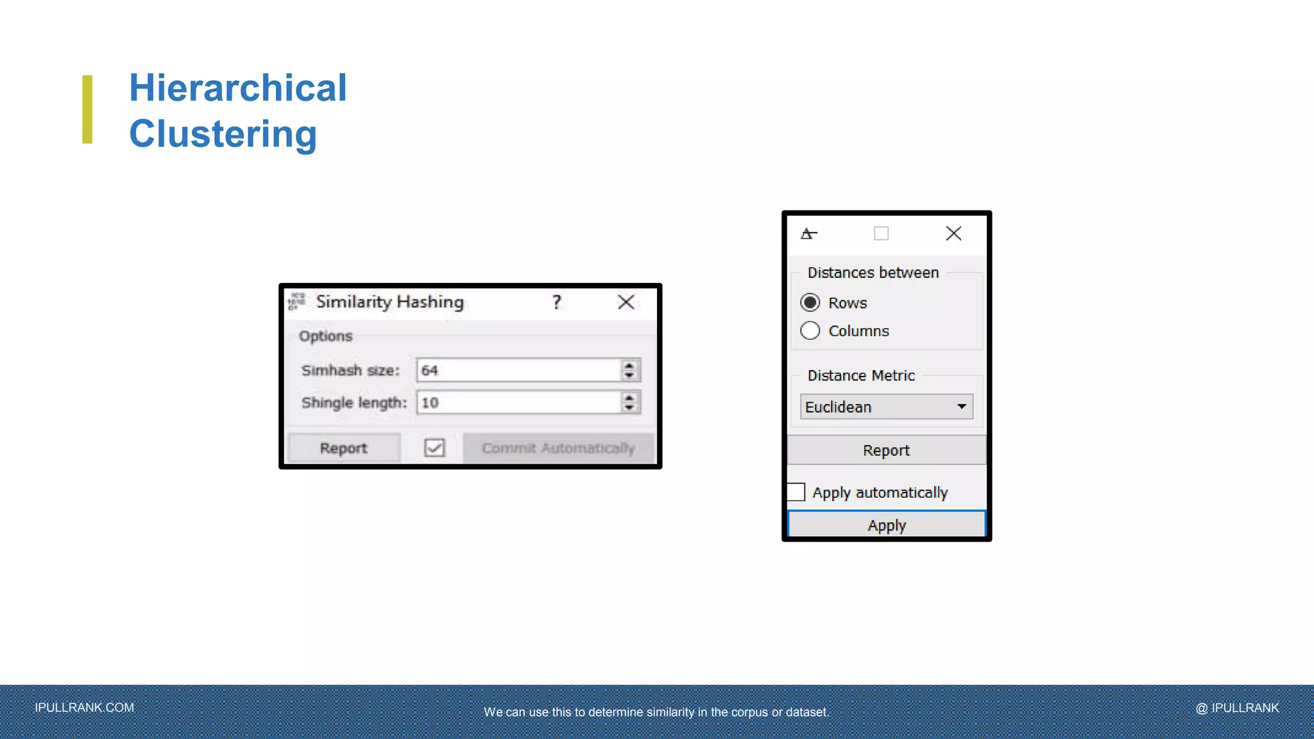Screen dimensions: 1314x739
Task: Click the Distances between group label
Action: 873,273
